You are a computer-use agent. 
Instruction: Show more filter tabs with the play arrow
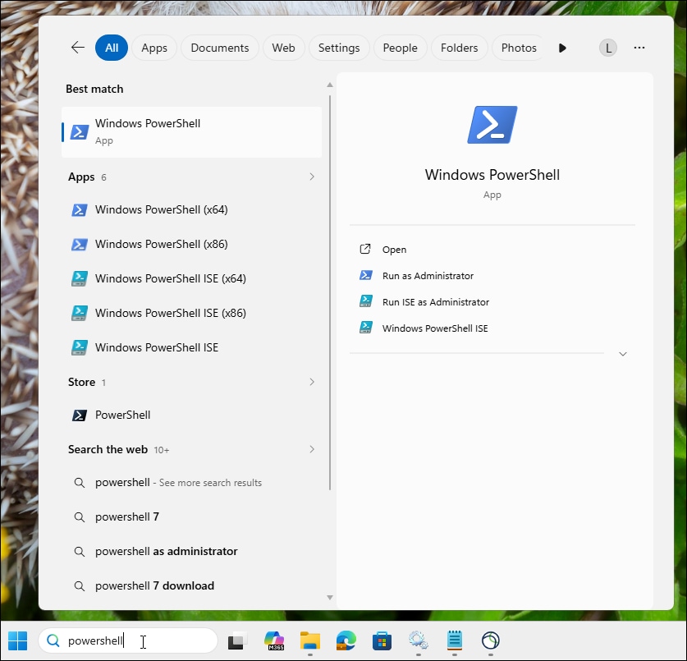(x=562, y=48)
